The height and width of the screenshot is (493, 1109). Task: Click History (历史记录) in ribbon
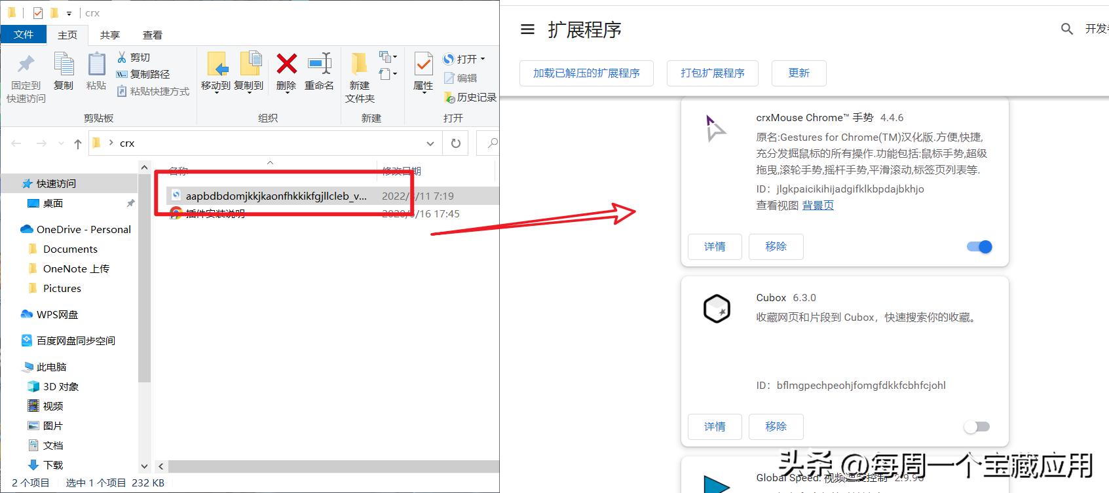tap(470, 97)
